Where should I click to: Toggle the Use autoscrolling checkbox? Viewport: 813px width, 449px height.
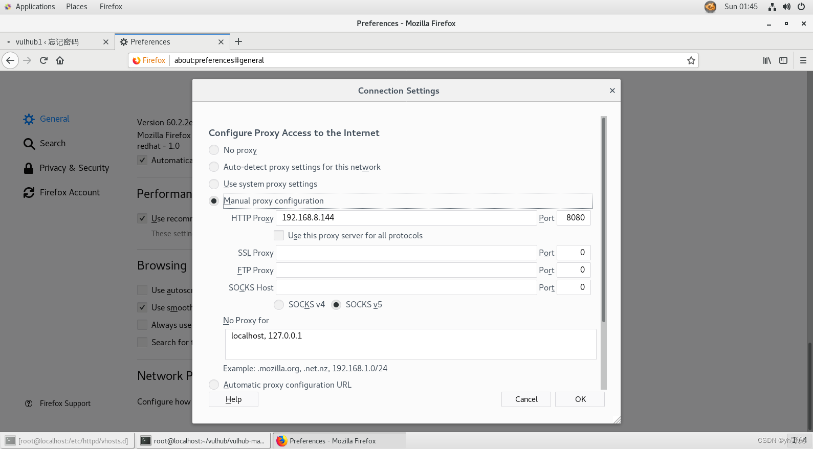(x=142, y=290)
